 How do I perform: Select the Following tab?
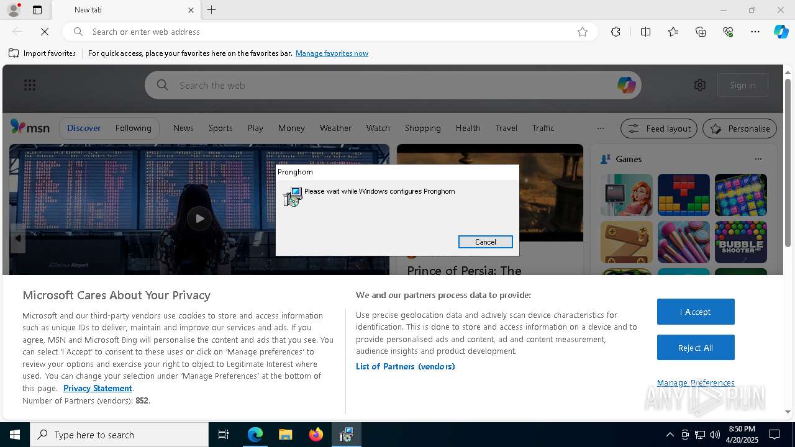click(x=133, y=128)
